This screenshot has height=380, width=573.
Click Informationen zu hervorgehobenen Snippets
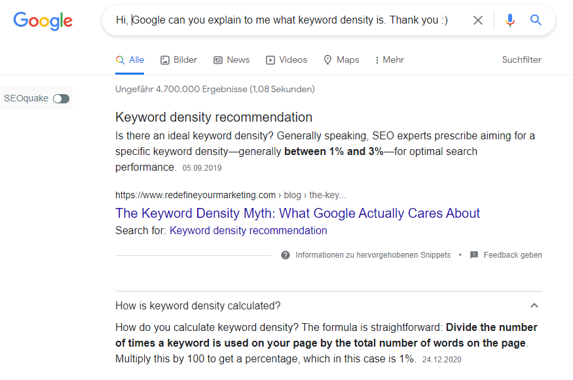coord(373,255)
